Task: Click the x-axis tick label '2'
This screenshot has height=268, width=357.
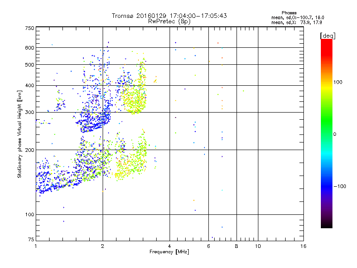Action: point(103,246)
